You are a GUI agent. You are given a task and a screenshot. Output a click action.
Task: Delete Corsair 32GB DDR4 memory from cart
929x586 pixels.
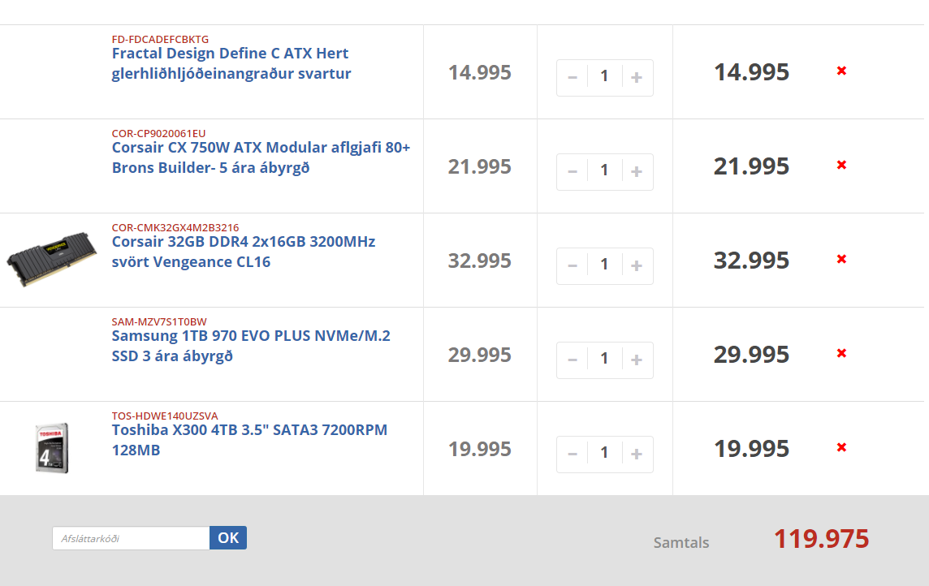point(841,260)
